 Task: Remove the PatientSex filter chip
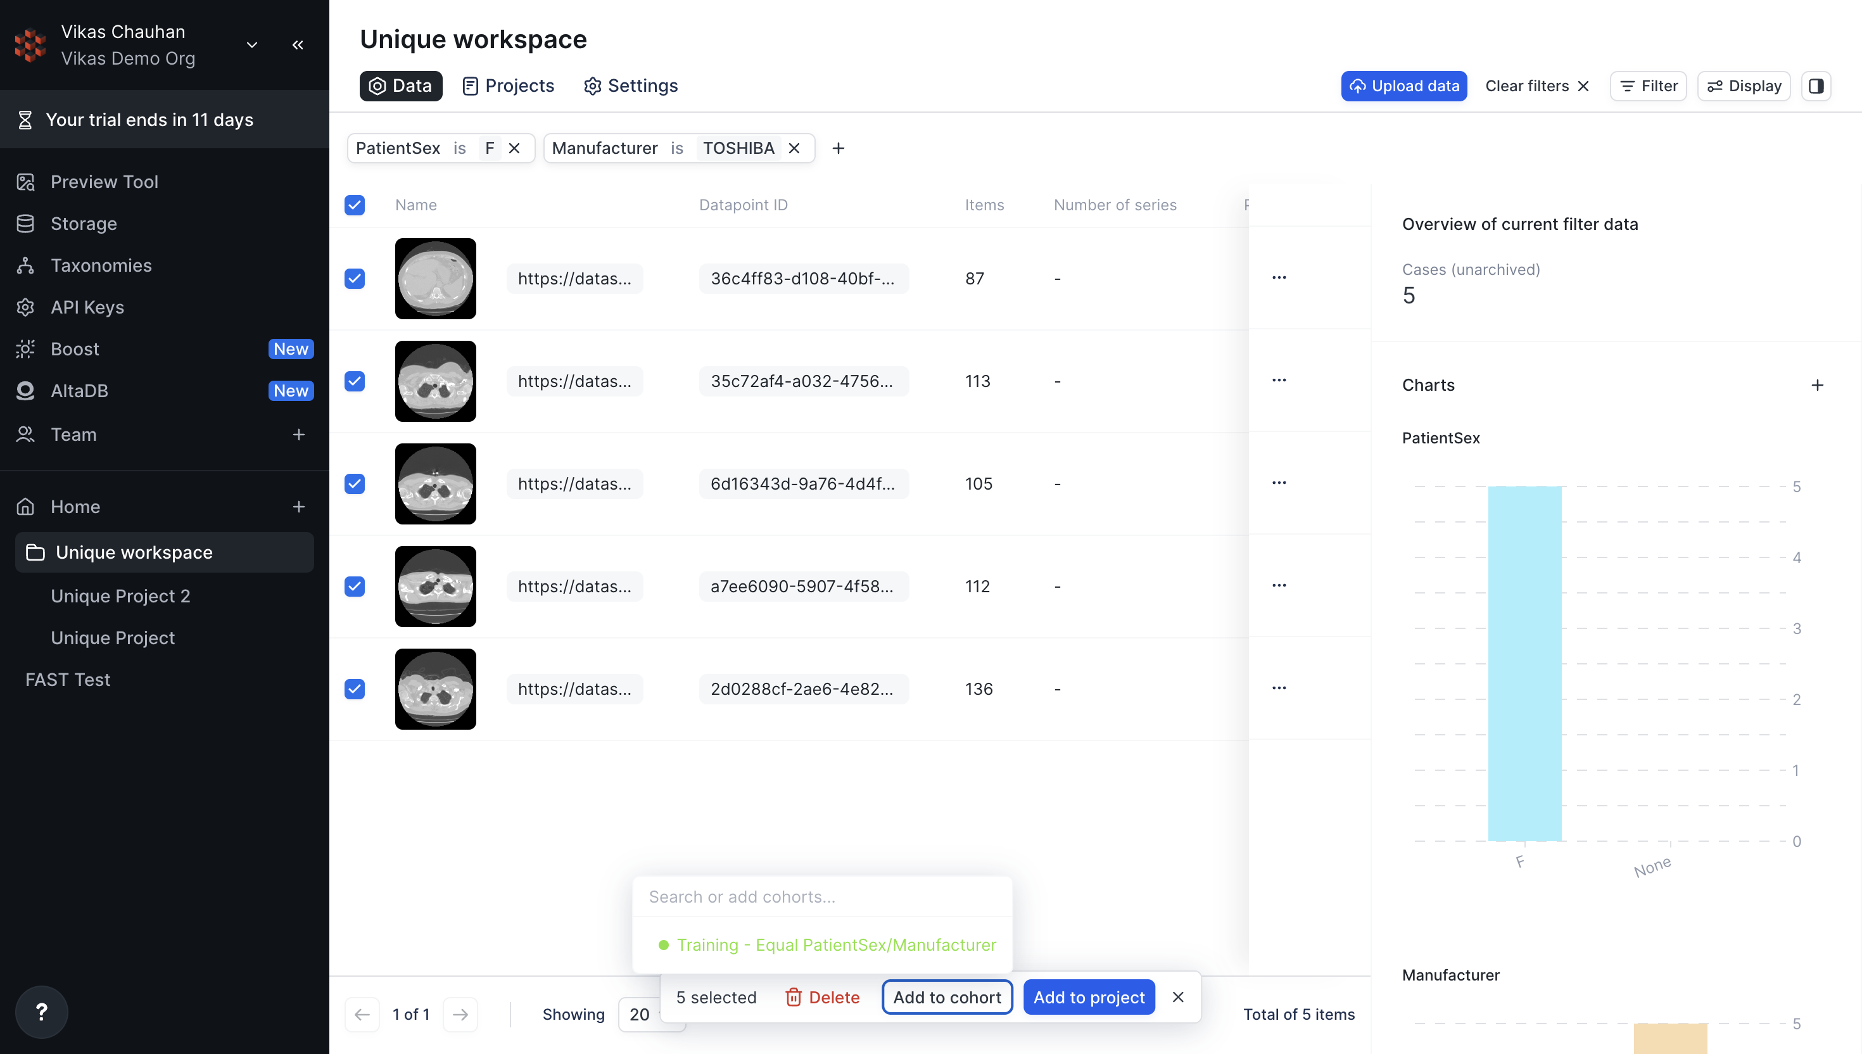tap(514, 148)
